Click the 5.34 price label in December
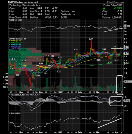 48,56
